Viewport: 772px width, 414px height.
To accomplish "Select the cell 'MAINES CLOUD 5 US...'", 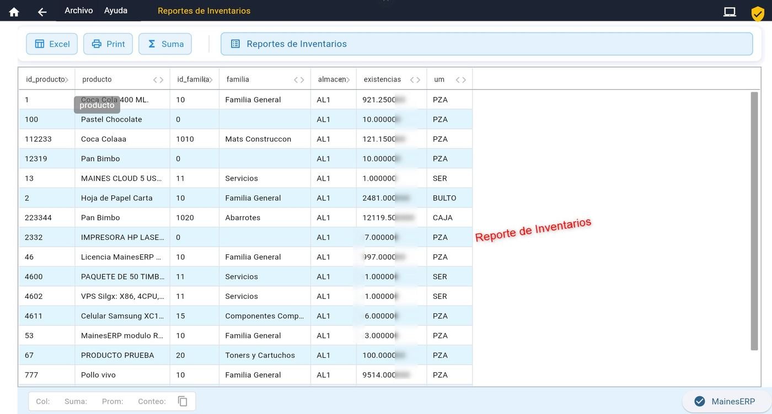I will 122,178.
